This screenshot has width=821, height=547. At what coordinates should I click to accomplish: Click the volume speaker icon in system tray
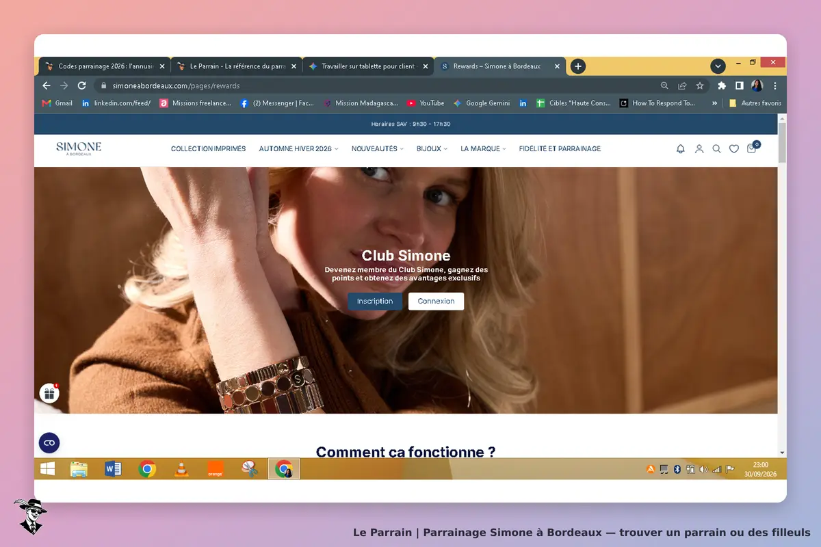coord(703,469)
